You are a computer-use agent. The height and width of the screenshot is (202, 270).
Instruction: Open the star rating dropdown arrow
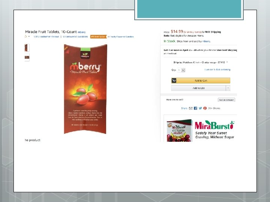[x=29, y=36]
